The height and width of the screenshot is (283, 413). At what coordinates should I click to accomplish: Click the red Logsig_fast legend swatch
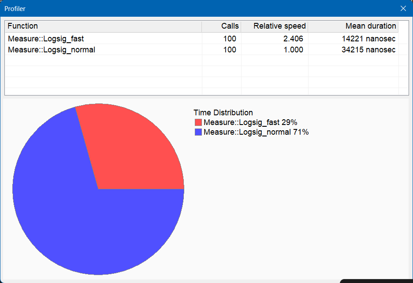(198, 122)
